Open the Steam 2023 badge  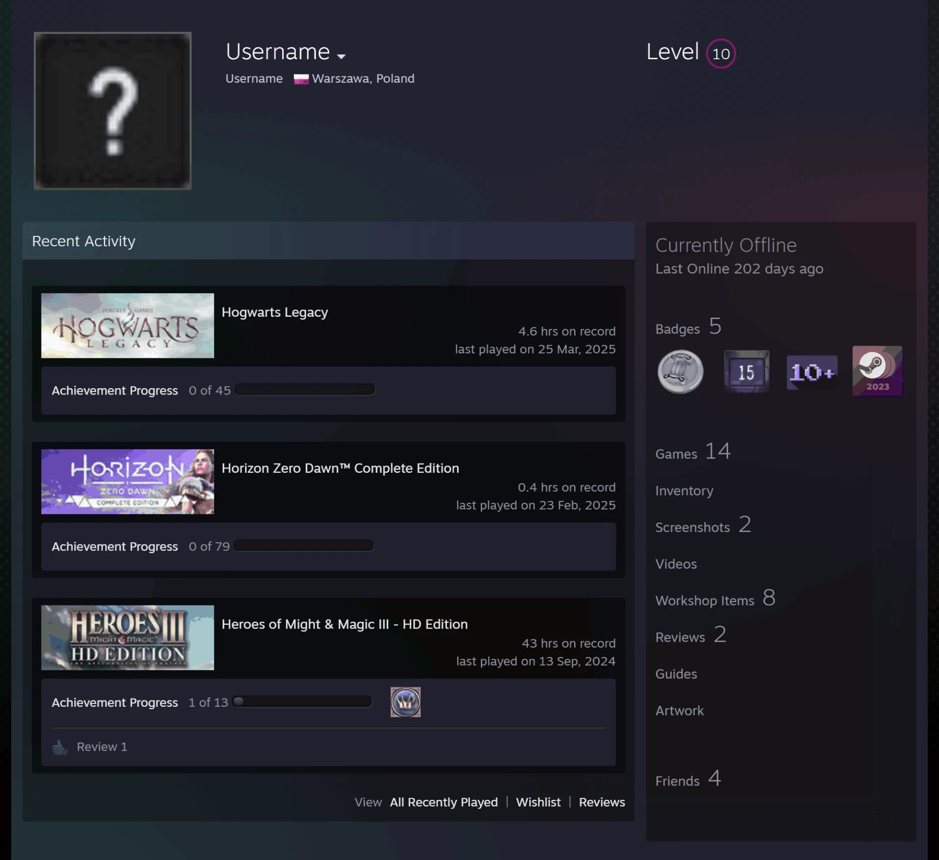[x=877, y=371]
